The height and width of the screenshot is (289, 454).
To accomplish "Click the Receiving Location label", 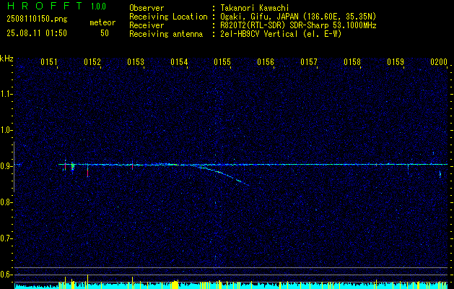I will click(x=168, y=17).
